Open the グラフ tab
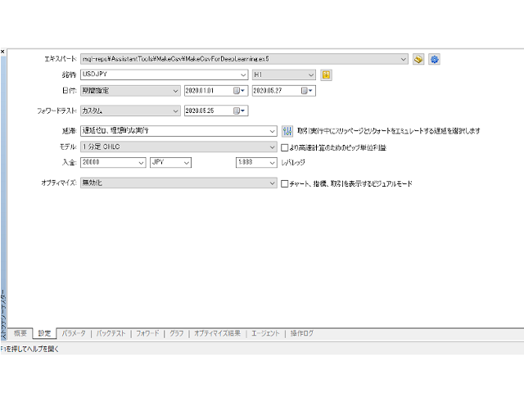 tap(177, 333)
